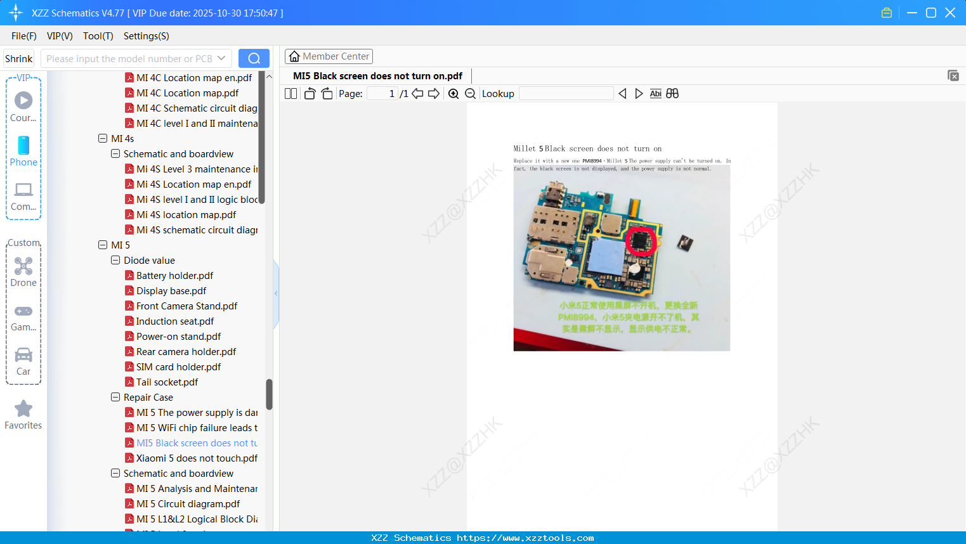Click the Member Center button
The image size is (966, 544).
tap(329, 56)
